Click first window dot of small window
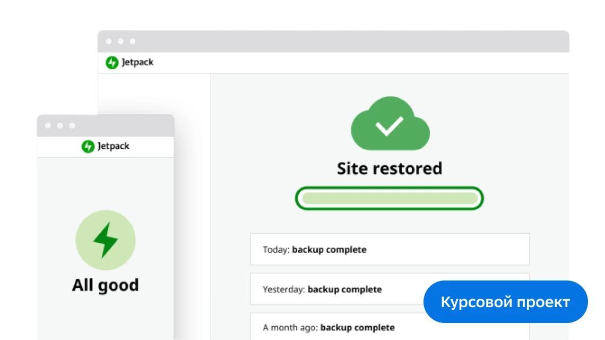The width and height of the screenshot is (605, 340). coord(48,125)
